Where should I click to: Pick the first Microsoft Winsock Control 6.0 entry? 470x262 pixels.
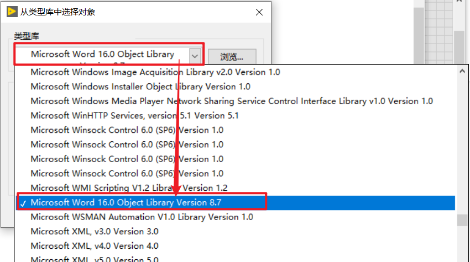coord(127,130)
